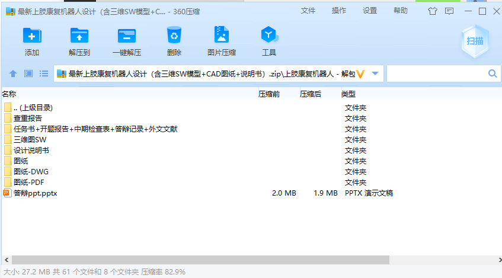The image size is (502, 278).
Task: Sort by the 压缩后 column header
Action: (x=310, y=94)
